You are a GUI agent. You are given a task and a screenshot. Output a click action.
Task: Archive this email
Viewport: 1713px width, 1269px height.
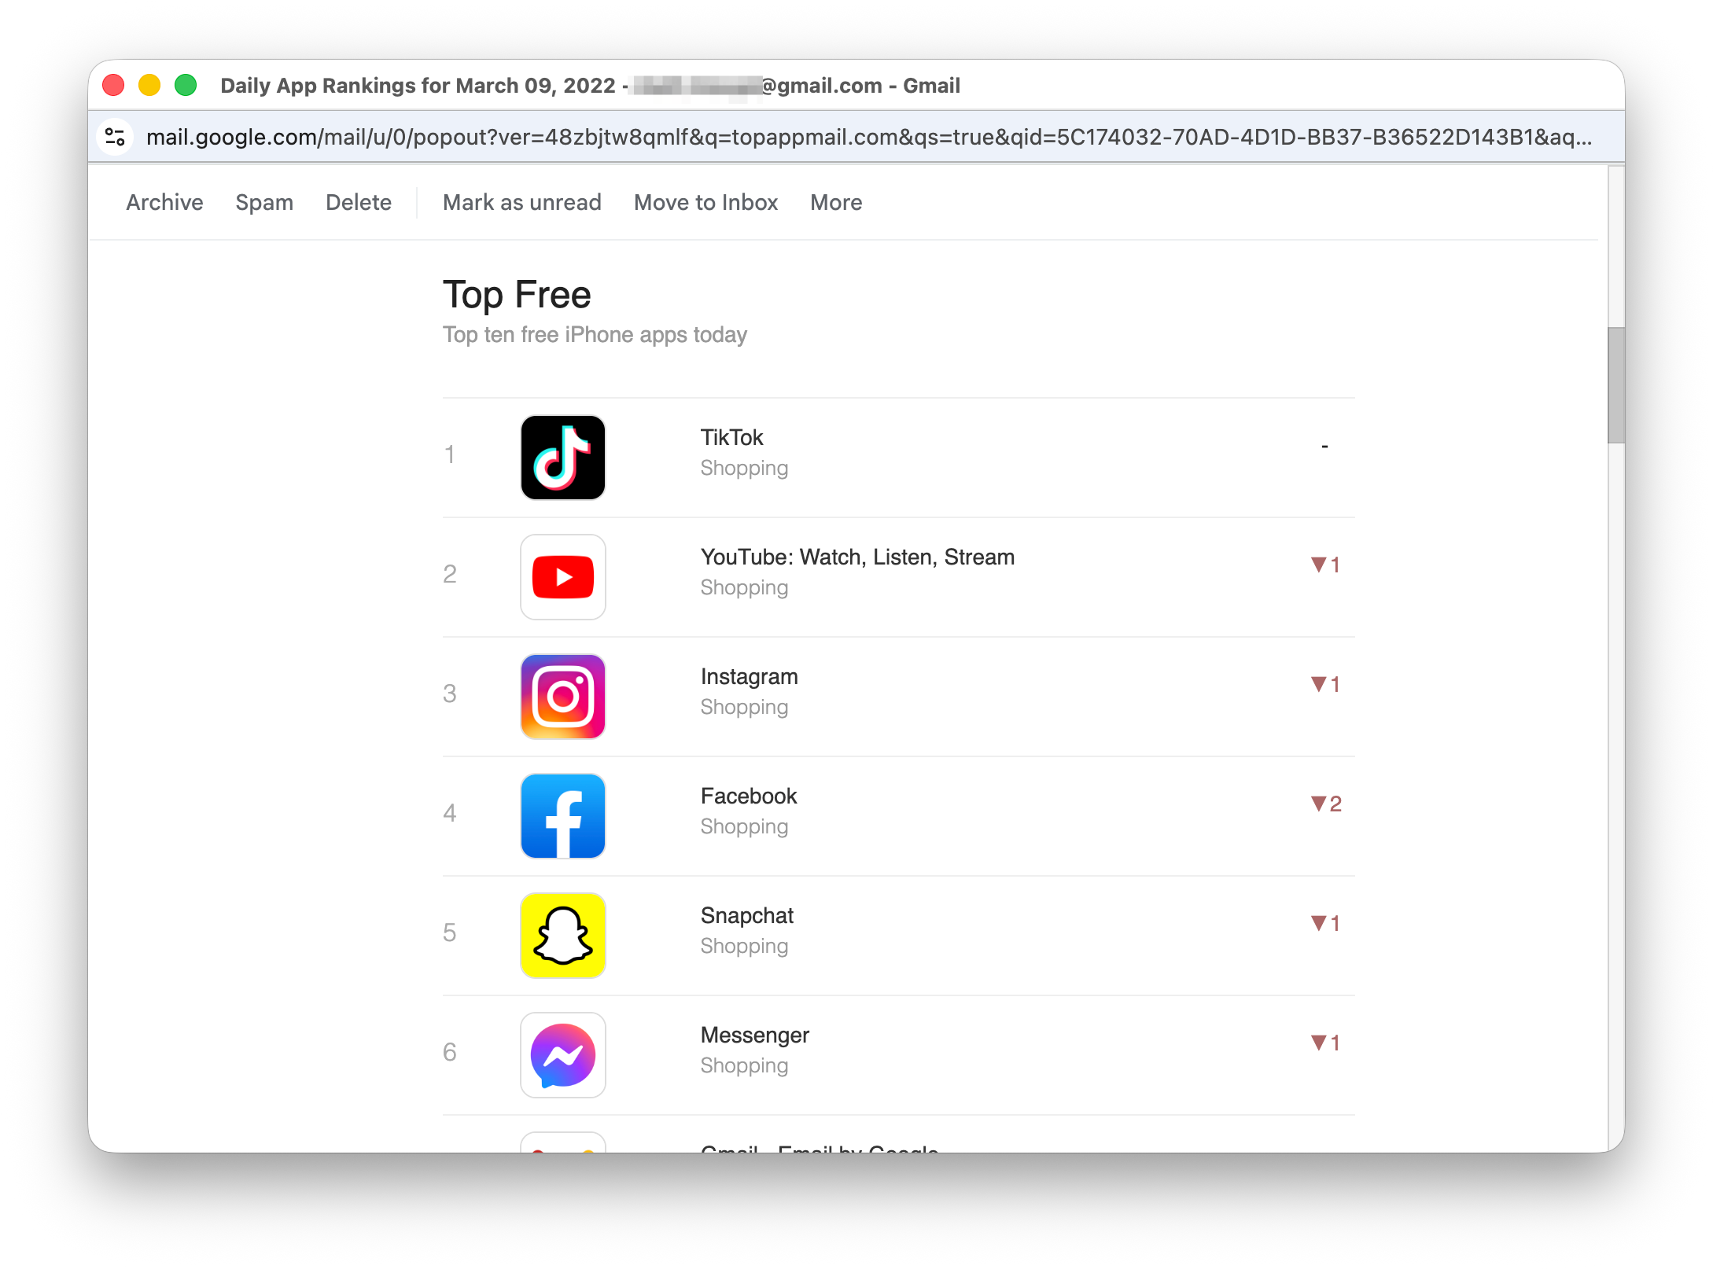(164, 202)
